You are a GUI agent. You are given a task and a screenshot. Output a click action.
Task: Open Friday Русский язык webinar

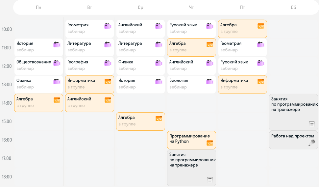[242, 66]
